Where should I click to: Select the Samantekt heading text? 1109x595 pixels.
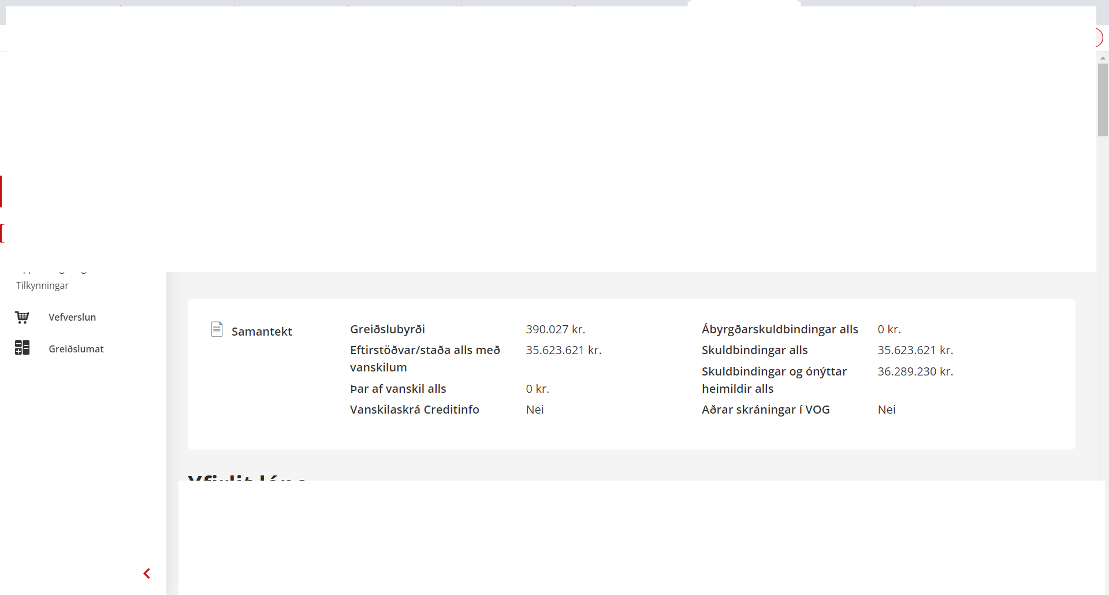pyautogui.click(x=262, y=332)
